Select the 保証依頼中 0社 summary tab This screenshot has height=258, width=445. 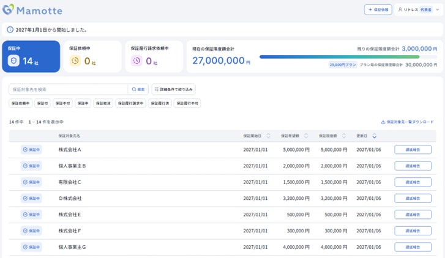(x=91, y=57)
